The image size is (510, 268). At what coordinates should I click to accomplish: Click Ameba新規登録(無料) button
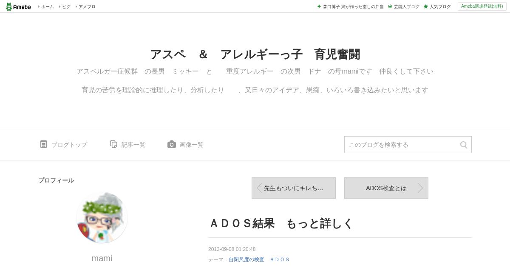pos(482,6)
